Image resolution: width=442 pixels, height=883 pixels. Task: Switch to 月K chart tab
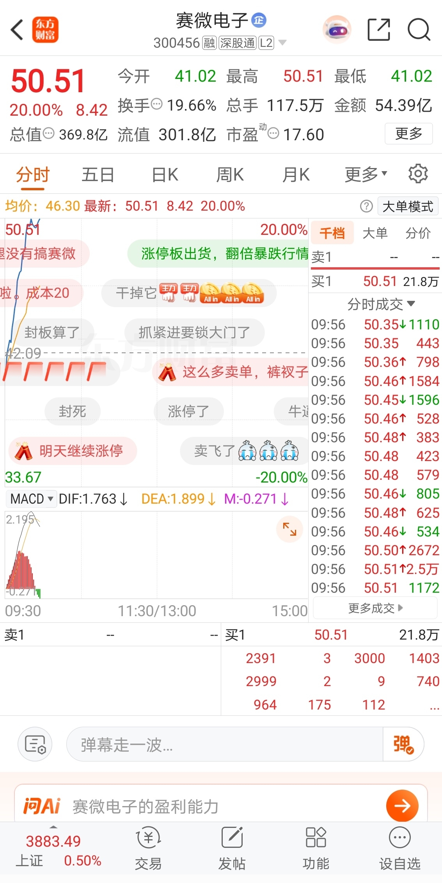pos(296,175)
